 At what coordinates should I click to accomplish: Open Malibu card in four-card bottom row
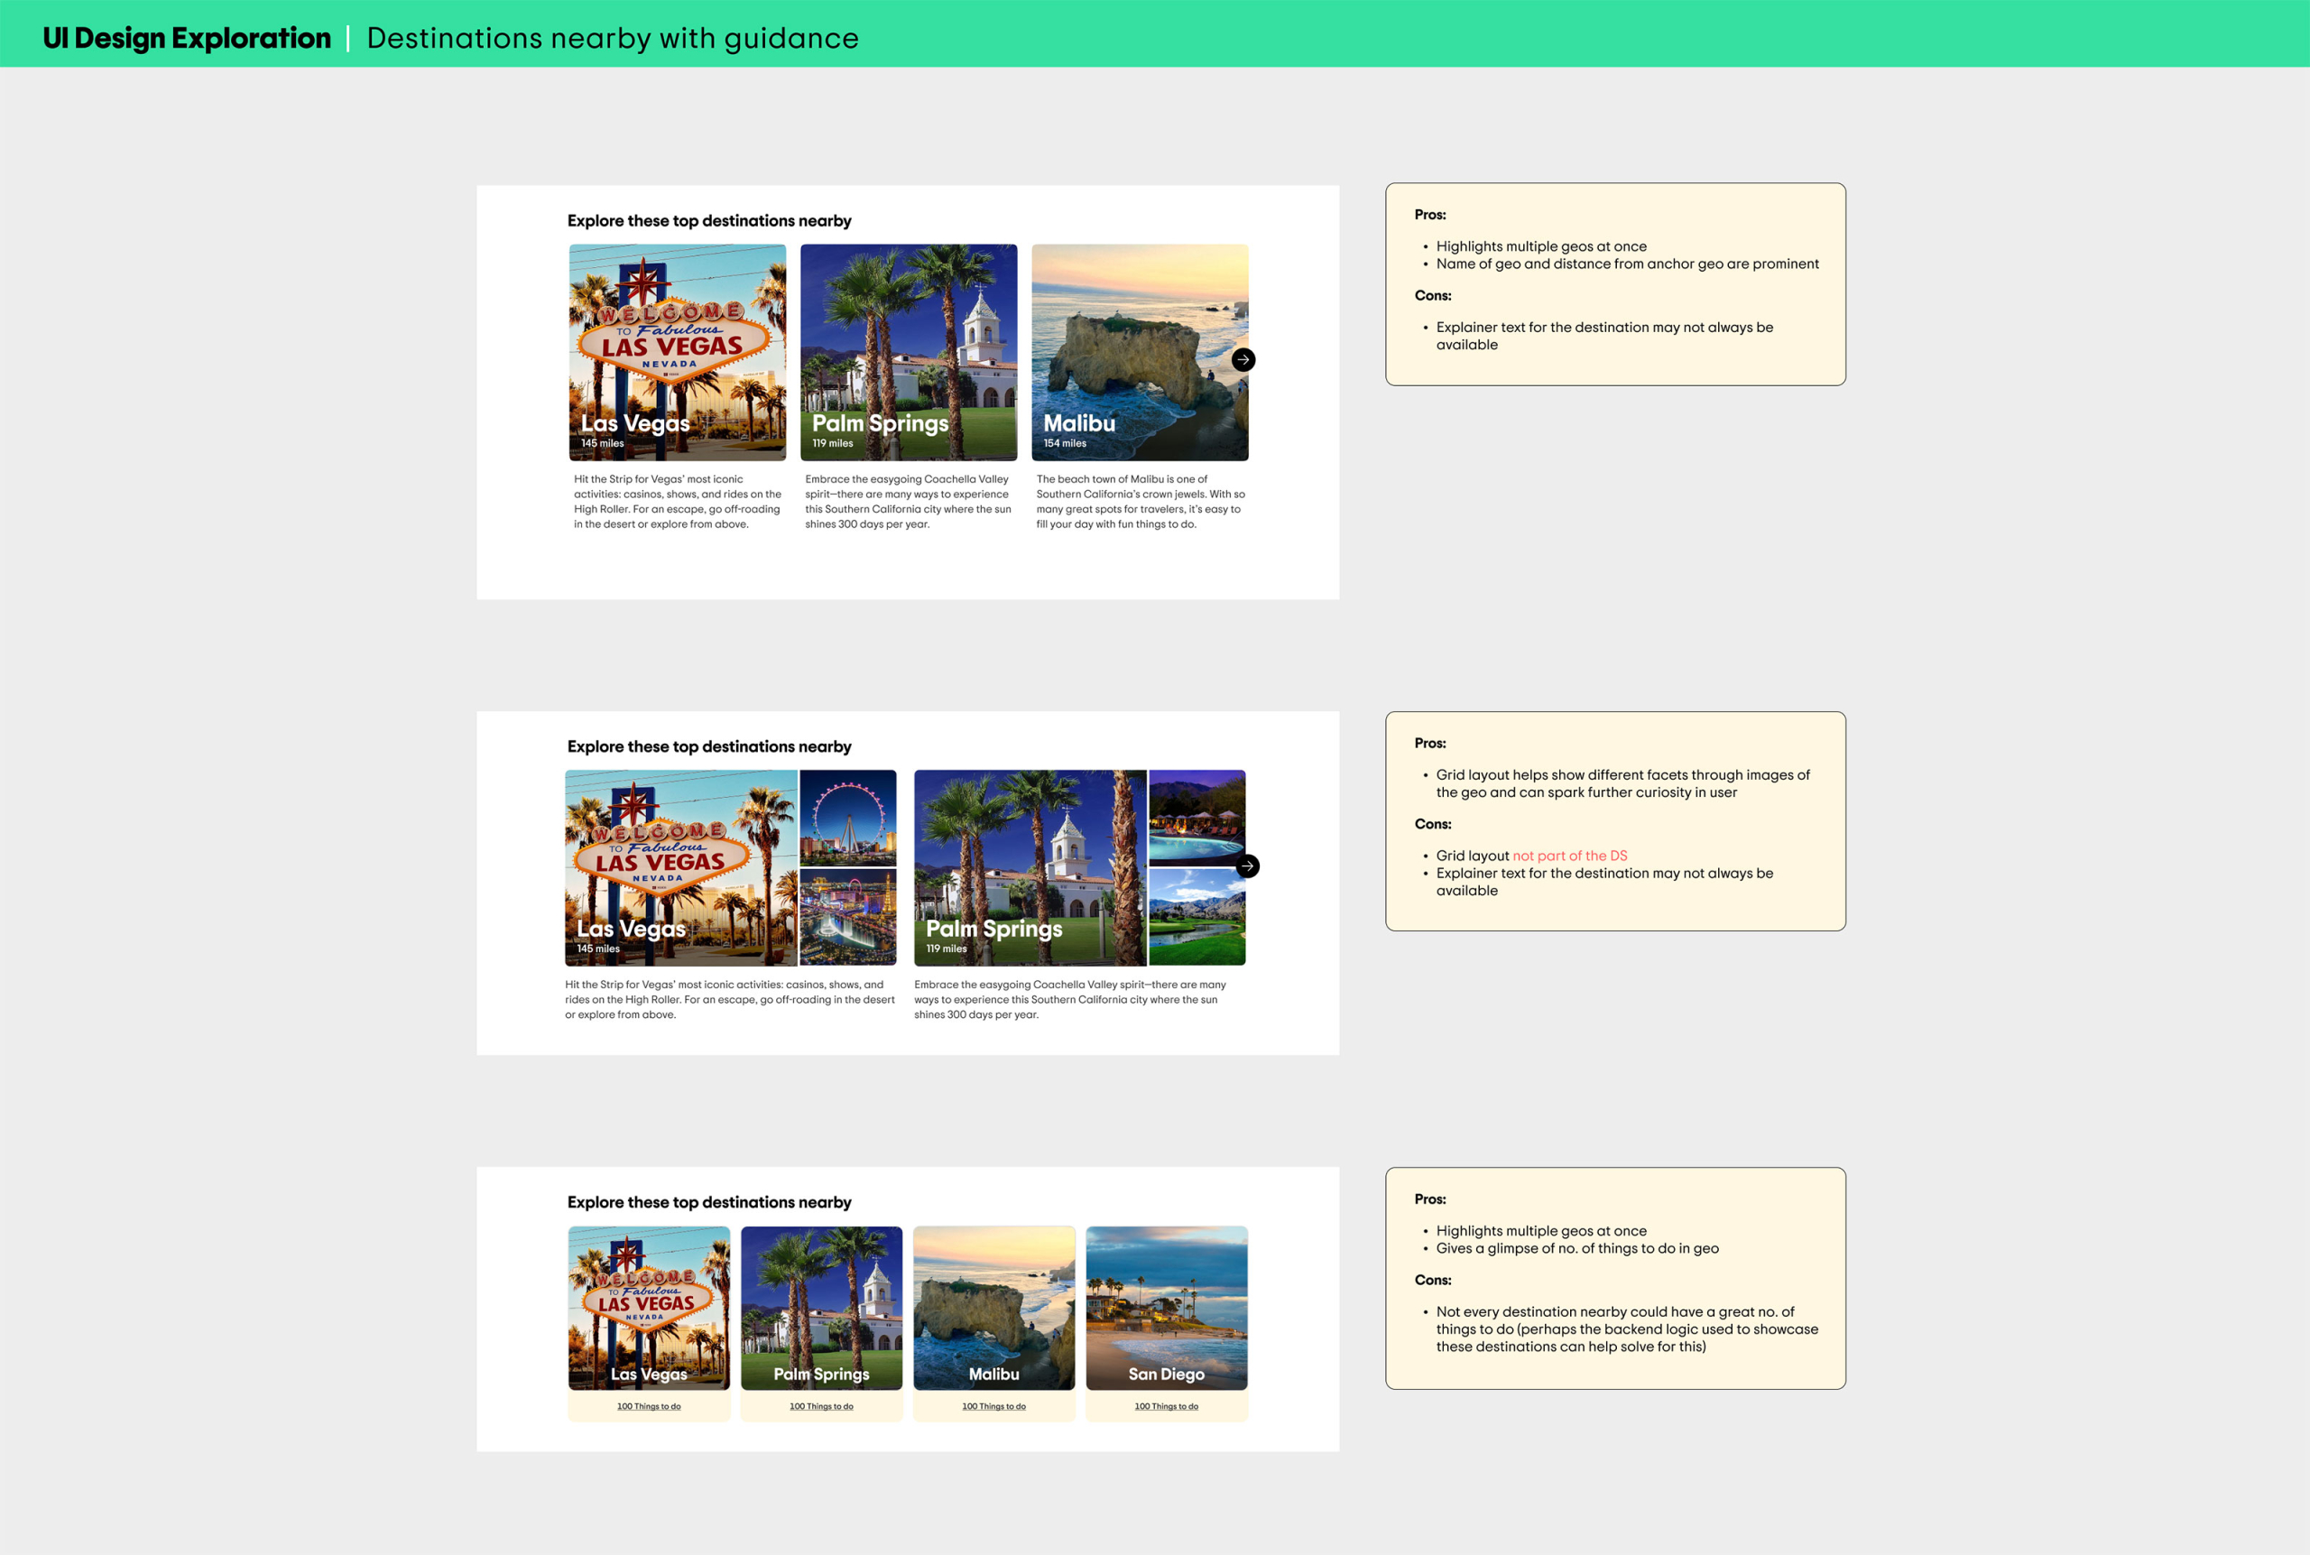[993, 1307]
